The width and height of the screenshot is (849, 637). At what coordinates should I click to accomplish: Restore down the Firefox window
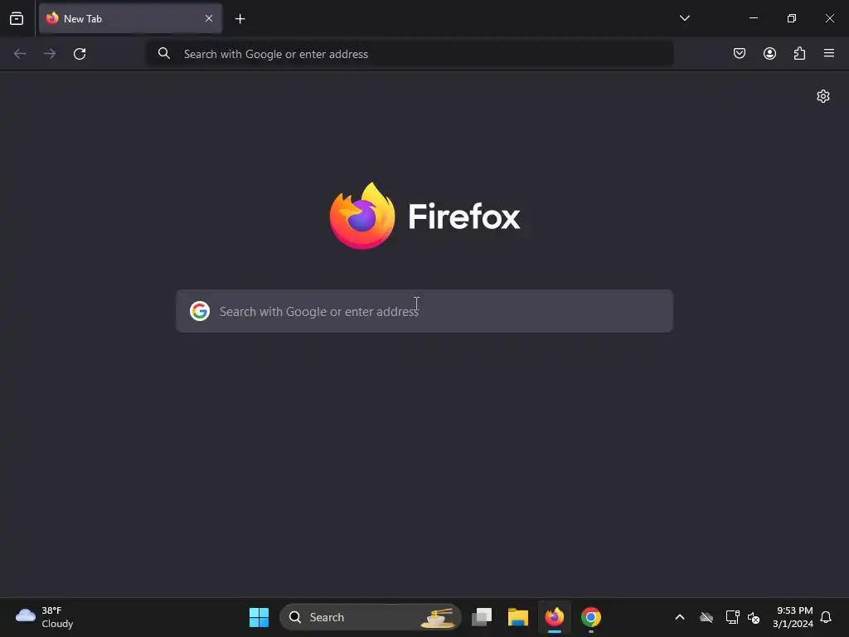(792, 18)
